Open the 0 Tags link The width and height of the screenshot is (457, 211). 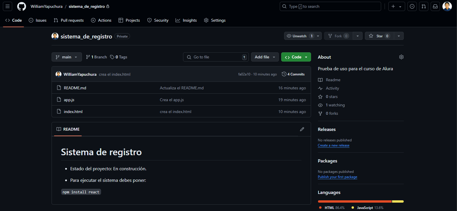(x=119, y=57)
